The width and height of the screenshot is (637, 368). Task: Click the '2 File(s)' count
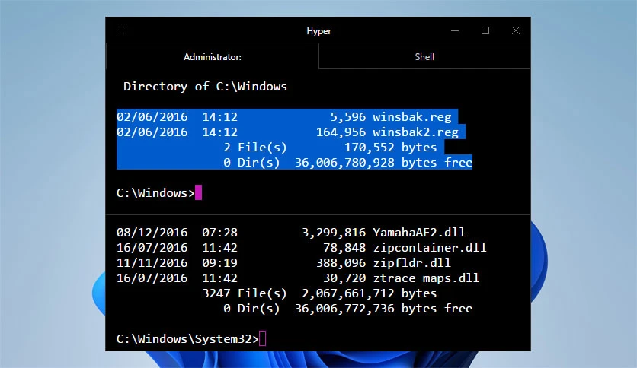coord(255,147)
